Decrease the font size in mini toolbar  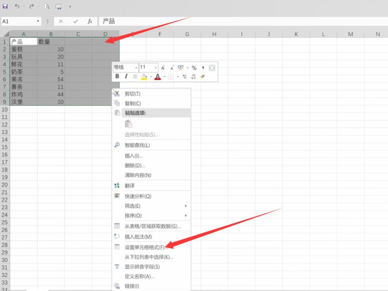(x=172, y=68)
